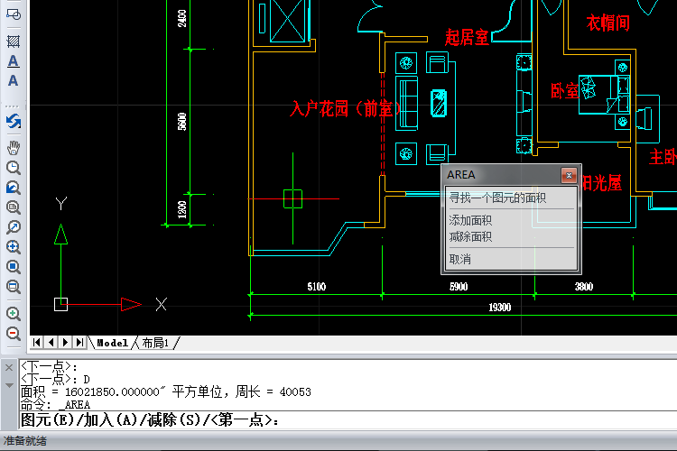
Task: Activate the Realtime Zoom magnifier with clock
Action: (14, 168)
